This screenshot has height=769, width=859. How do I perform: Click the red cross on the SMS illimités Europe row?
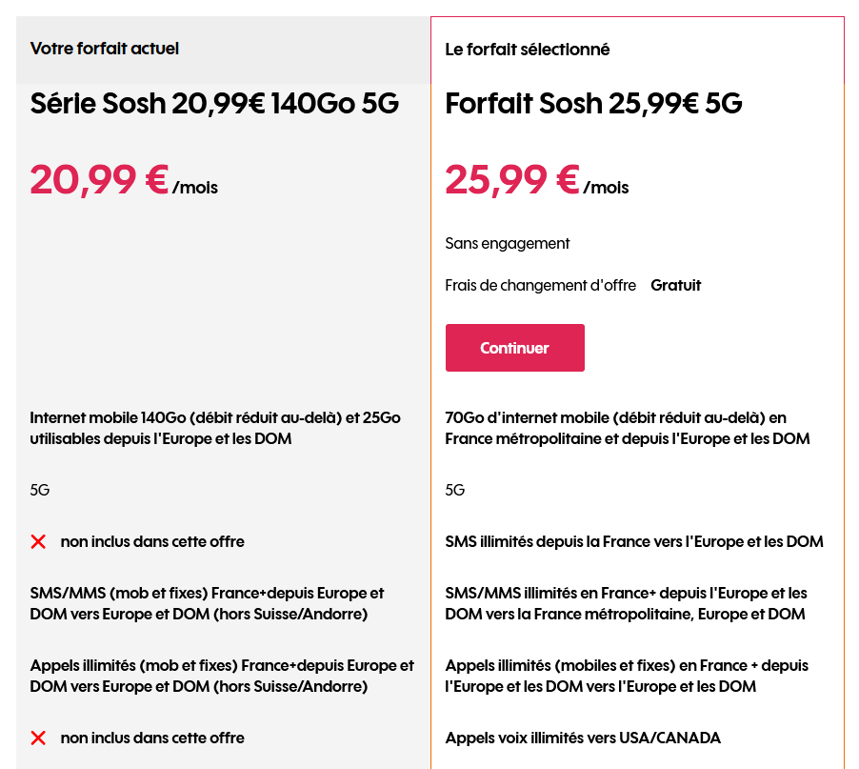point(38,541)
